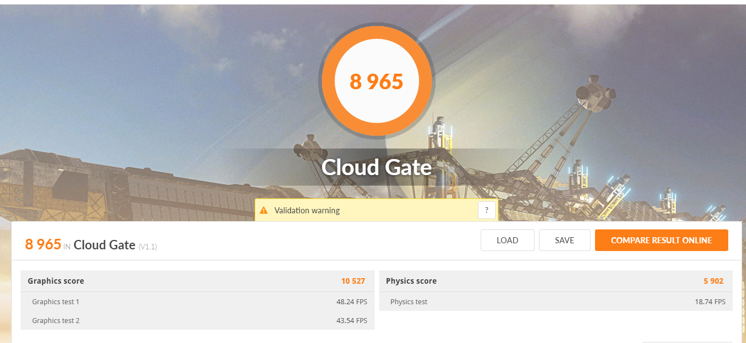The height and width of the screenshot is (343, 746).
Task: Click the Graphics score value 10 527
Action: click(353, 281)
